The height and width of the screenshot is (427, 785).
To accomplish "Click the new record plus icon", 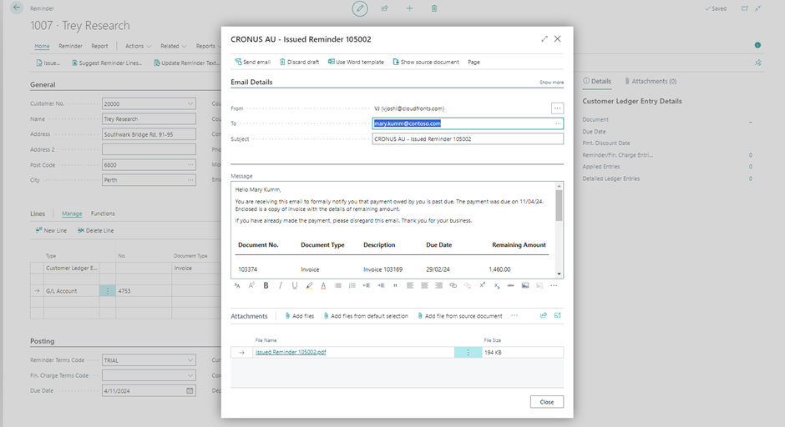I will point(409,8).
